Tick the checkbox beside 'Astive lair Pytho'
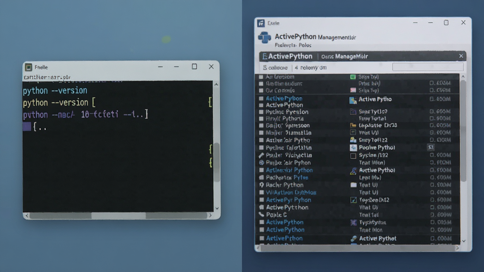This screenshot has width=484, height=272. [261, 140]
